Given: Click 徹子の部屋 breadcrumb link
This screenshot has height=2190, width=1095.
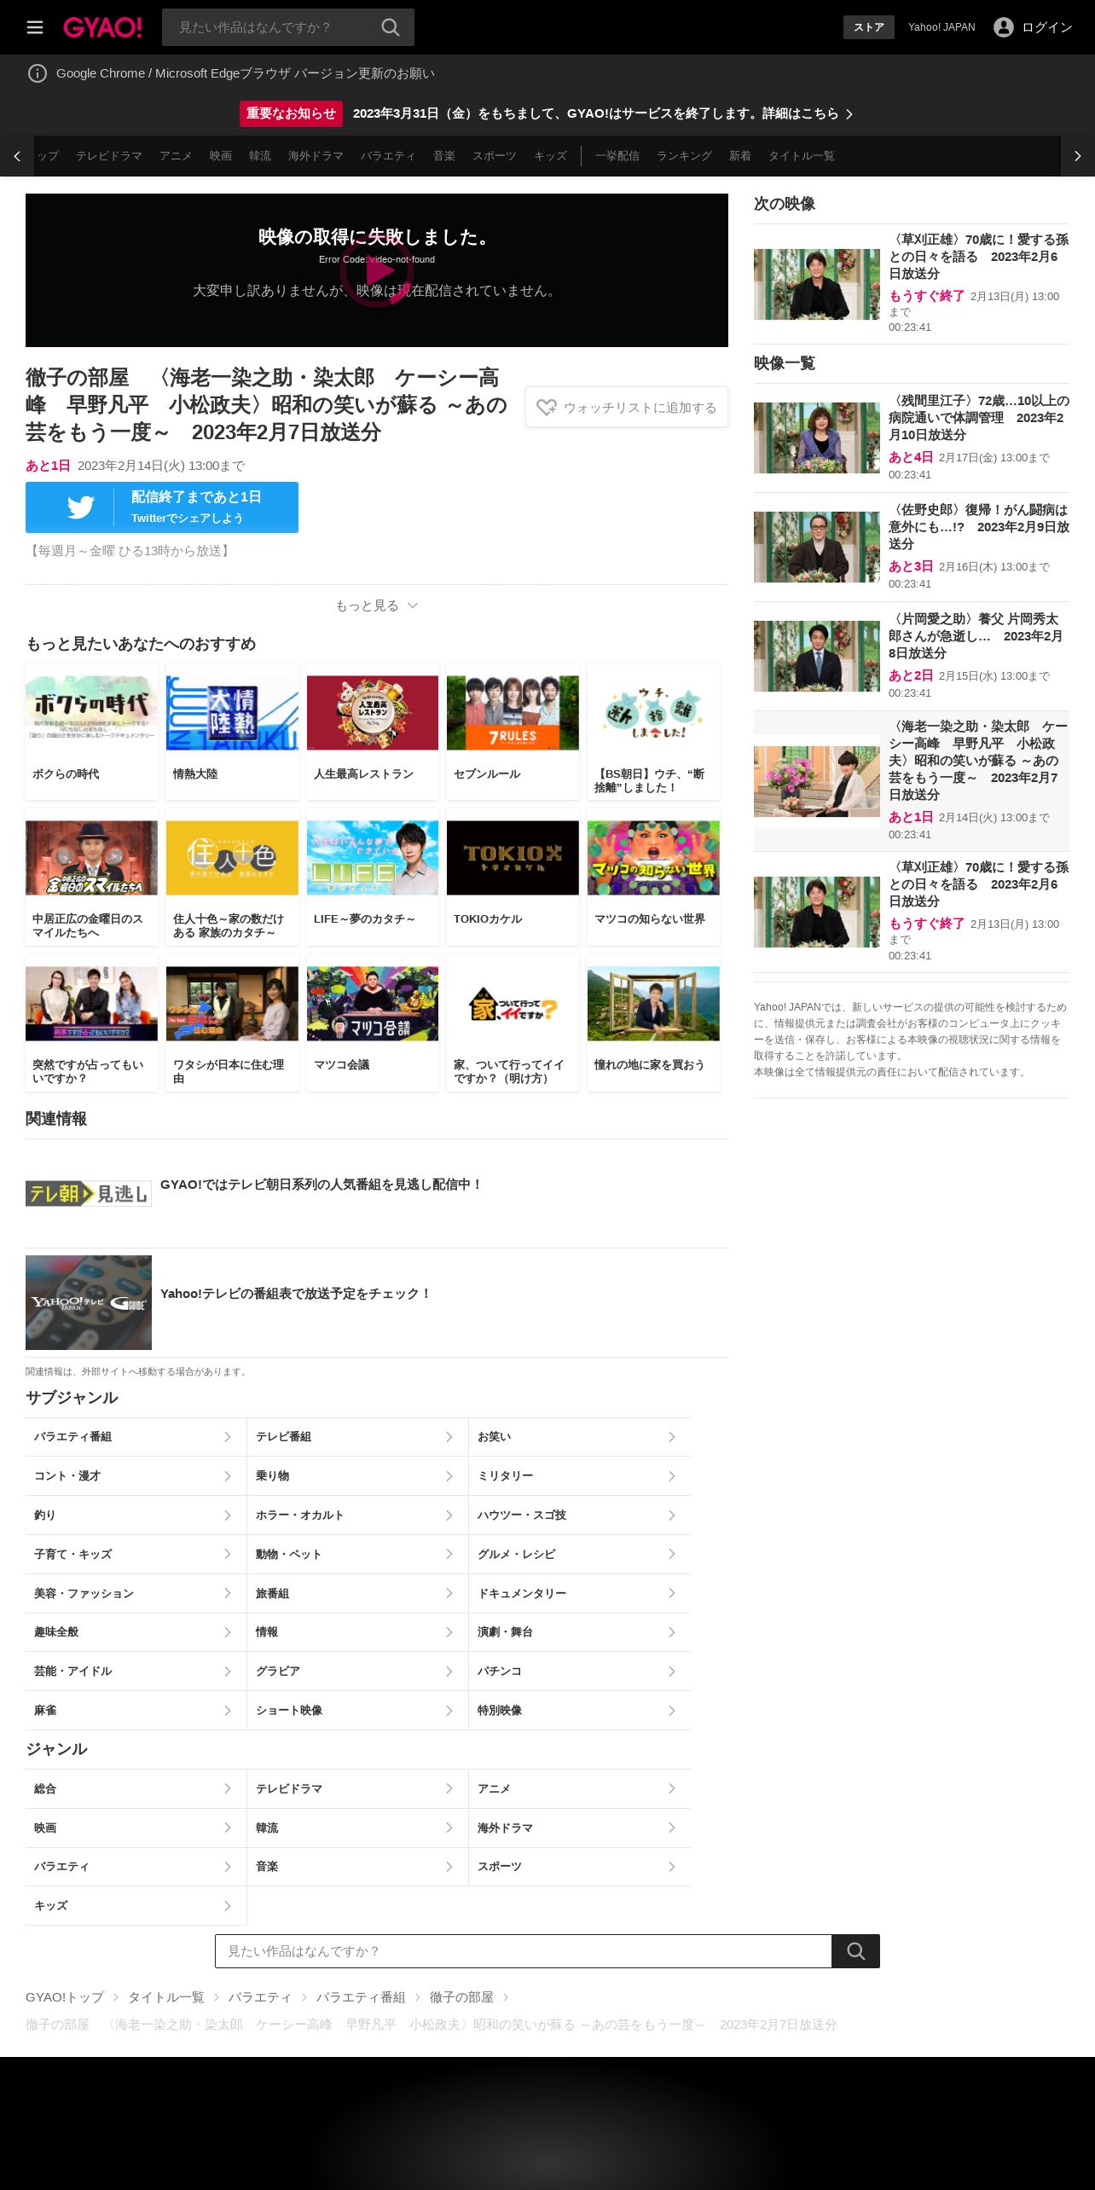Looking at the screenshot, I should 461,1997.
